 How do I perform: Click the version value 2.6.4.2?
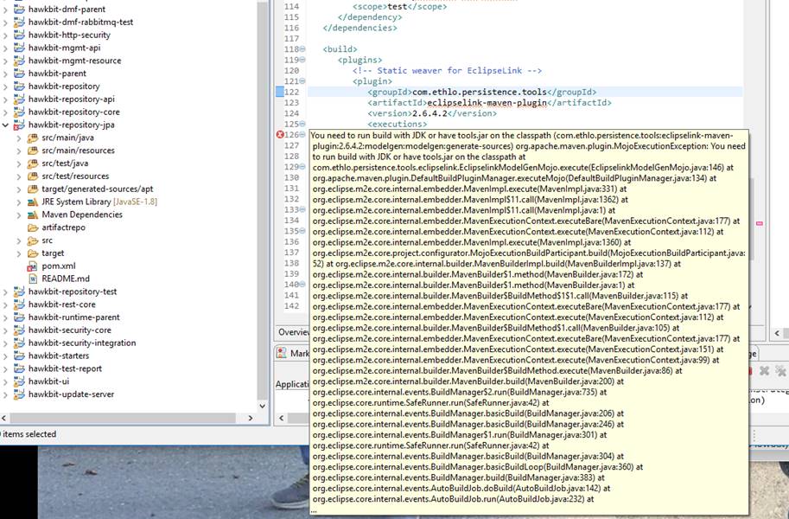[x=429, y=113]
